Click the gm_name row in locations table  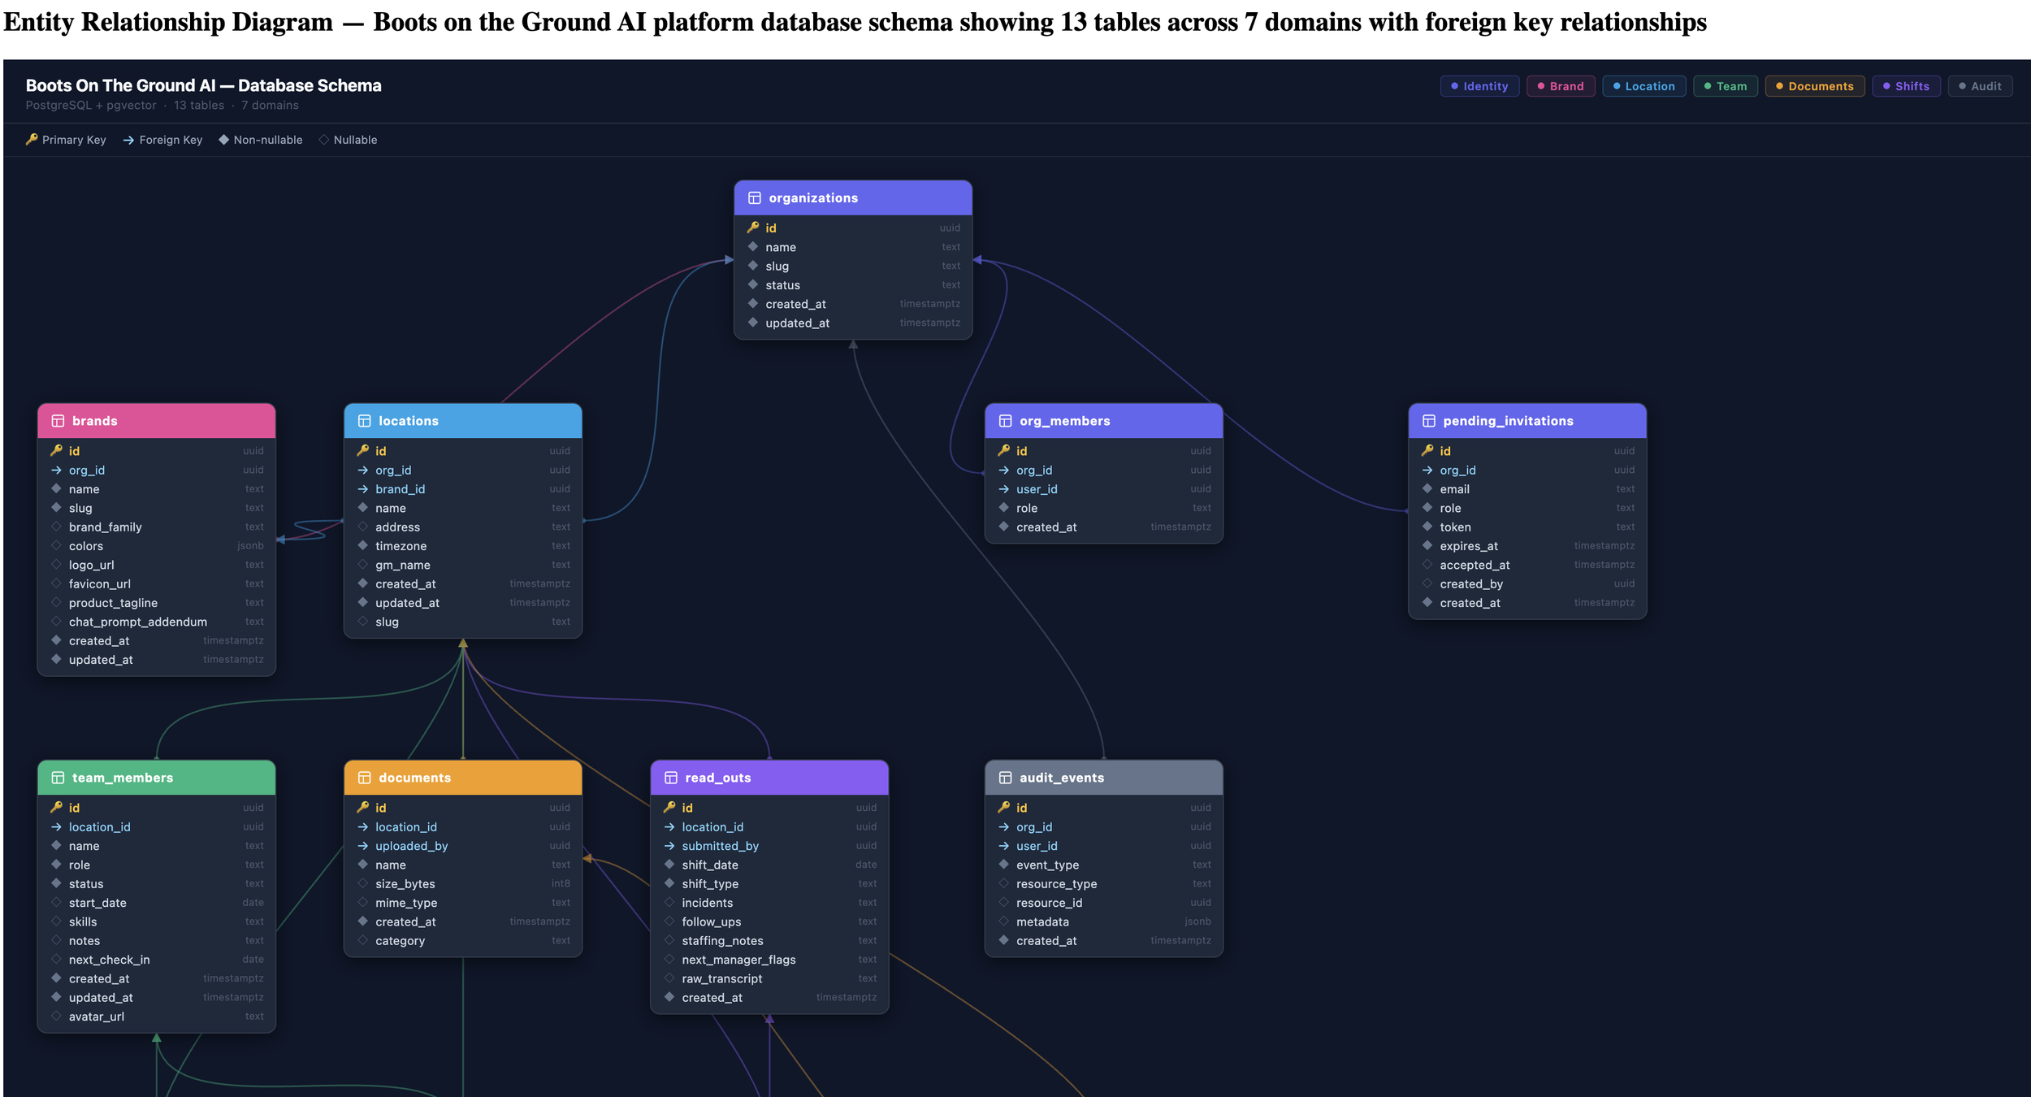point(463,566)
